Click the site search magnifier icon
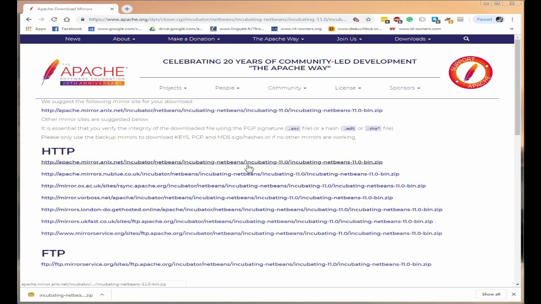 pyautogui.click(x=466, y=39)
